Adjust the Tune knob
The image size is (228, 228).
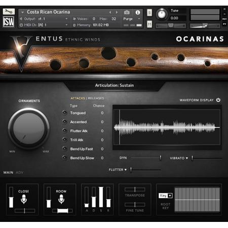162,14
